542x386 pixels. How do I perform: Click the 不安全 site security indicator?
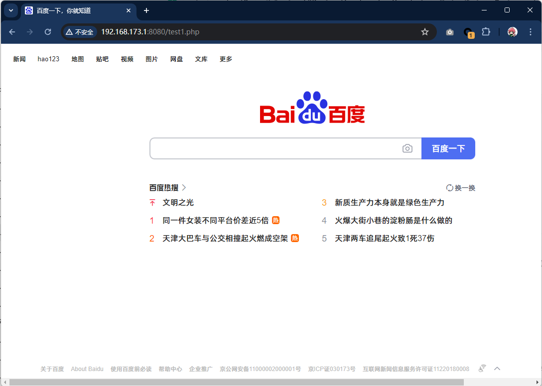click(80, 32)
